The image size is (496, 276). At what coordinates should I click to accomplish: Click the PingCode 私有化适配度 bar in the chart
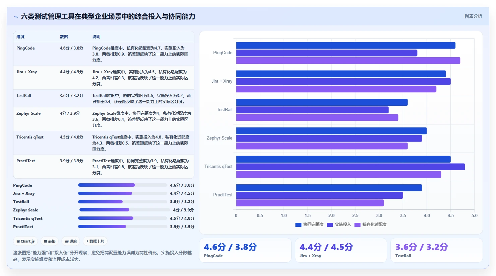point(348,61)
